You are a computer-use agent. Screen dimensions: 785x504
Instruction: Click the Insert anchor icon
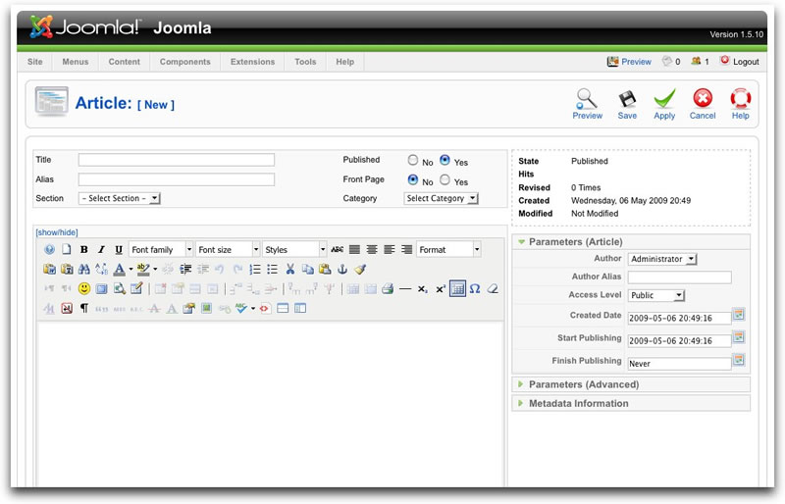[342, 270]
